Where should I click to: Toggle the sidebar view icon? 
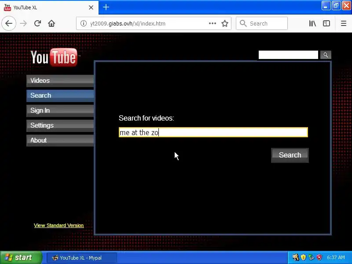point(326,23)
